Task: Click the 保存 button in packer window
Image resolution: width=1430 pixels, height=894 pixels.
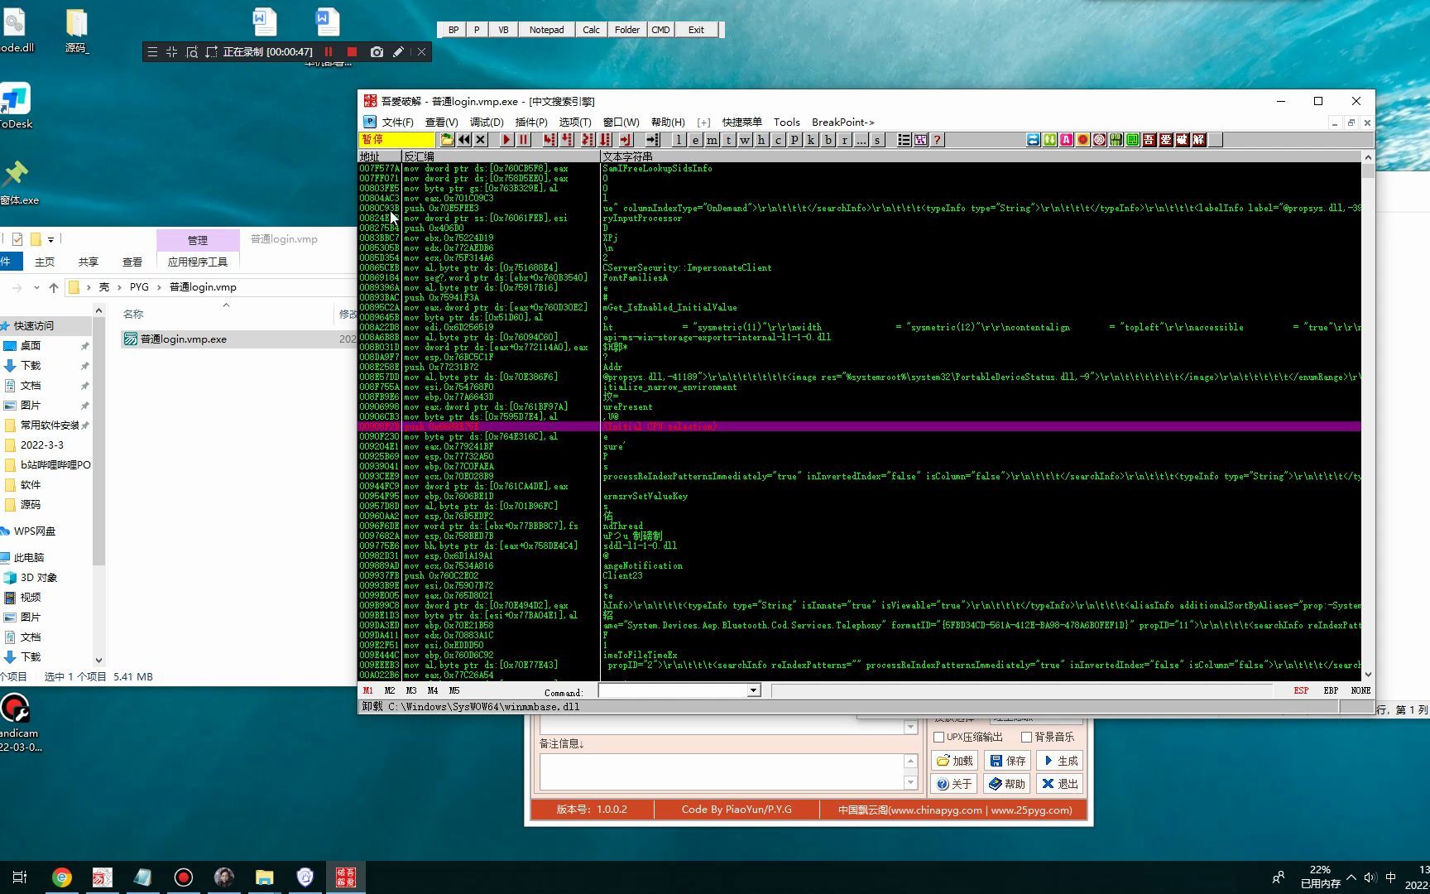Action: point(1008,761)
